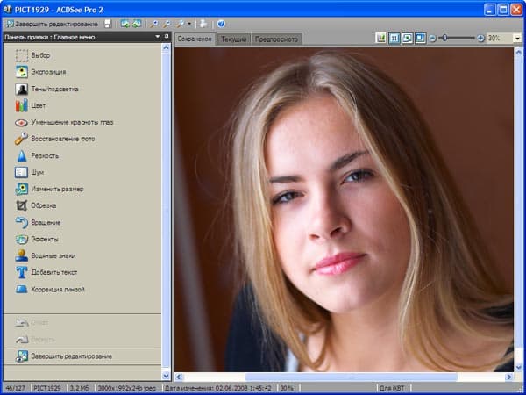Click the 30% status bar entry
This screenshot has width=526, height=395.
[287, 388]
